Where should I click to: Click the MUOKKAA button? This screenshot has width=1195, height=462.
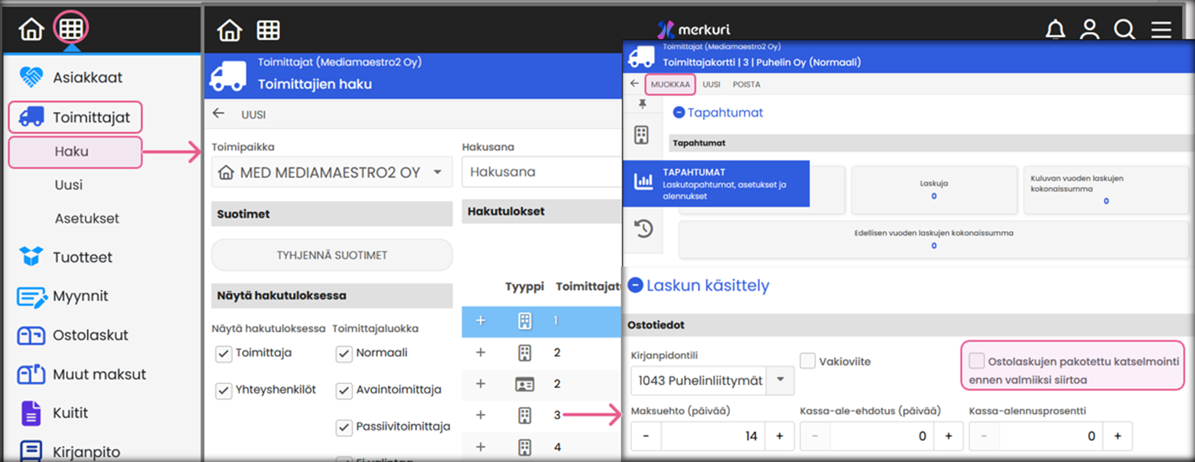pyautogui.click(x=670, y=84)
